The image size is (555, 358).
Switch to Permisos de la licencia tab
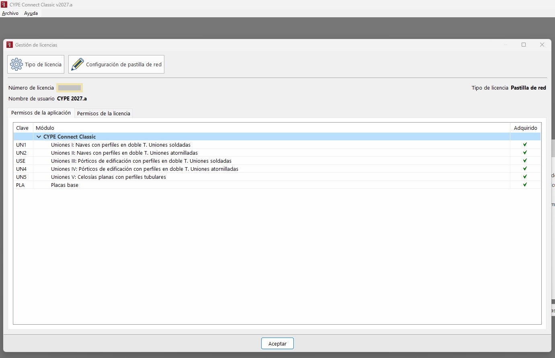pyautogui.click(x=104, y=113)
